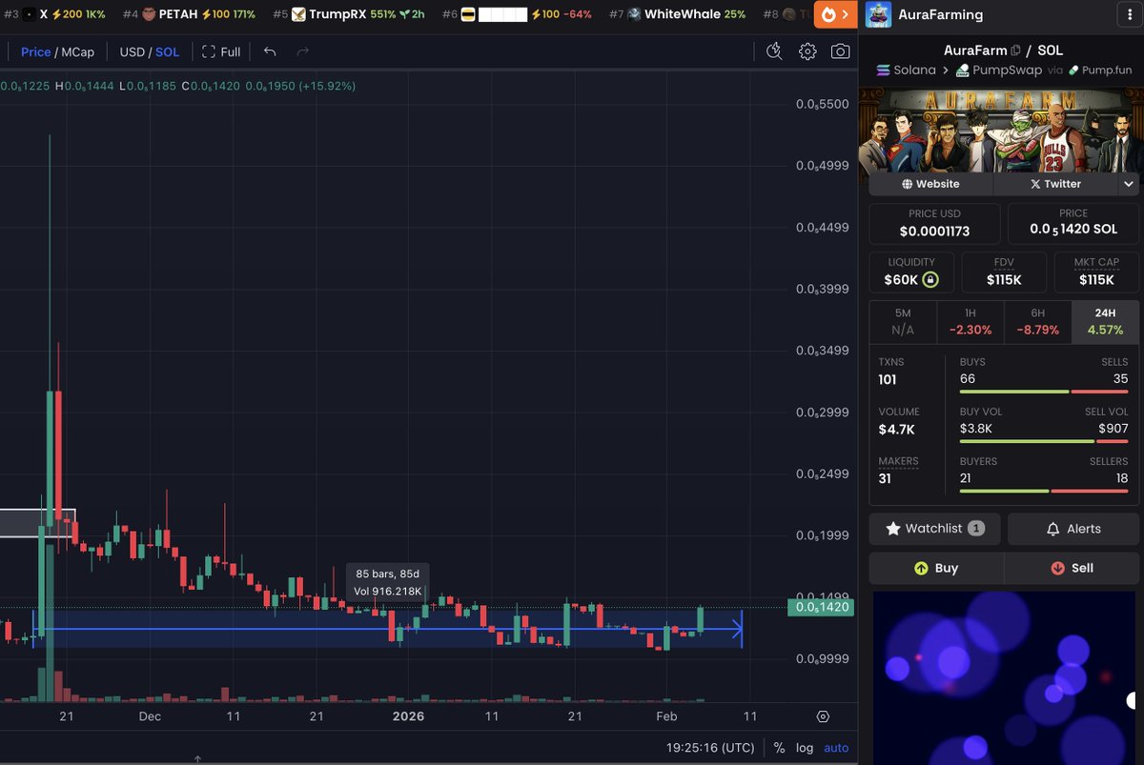Screen dimensions: 1144x765
Task: Open trending token #5 TrumpRX
Action: tap(349, 14)
